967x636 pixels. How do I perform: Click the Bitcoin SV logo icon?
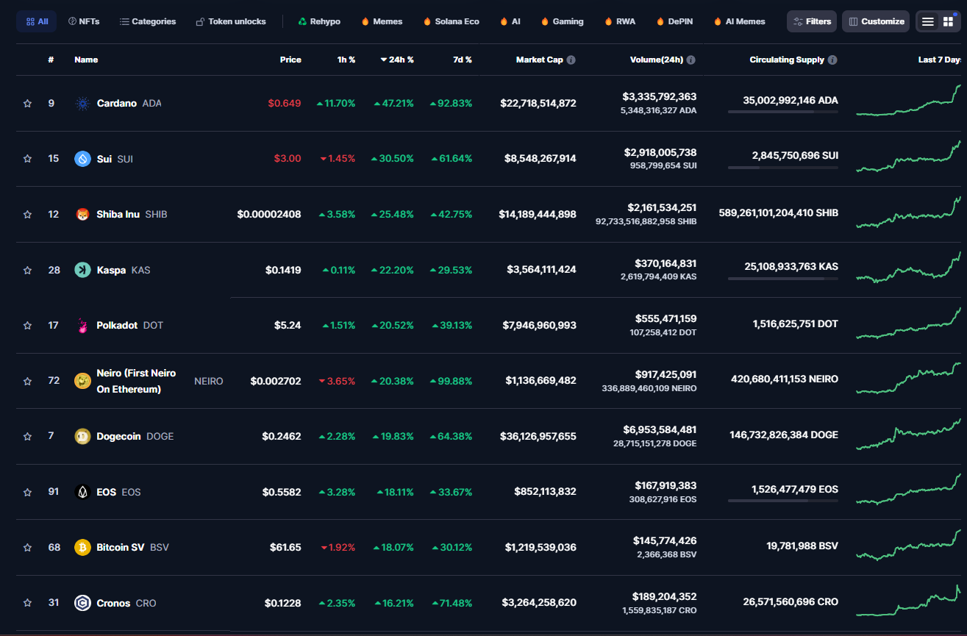(82, 548)
